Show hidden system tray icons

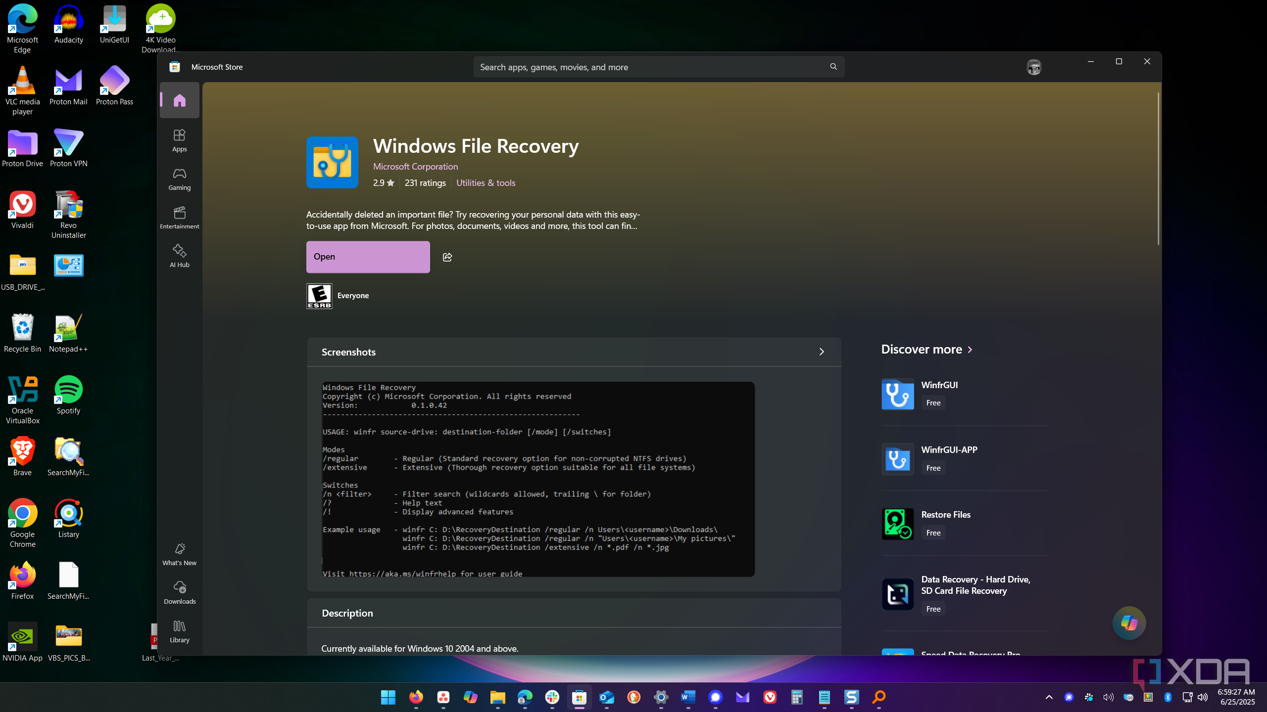tap(1049, 697)
